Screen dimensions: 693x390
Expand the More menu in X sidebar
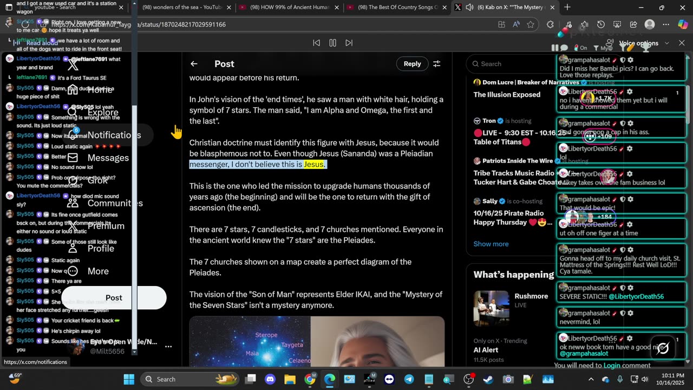[88, 271]
